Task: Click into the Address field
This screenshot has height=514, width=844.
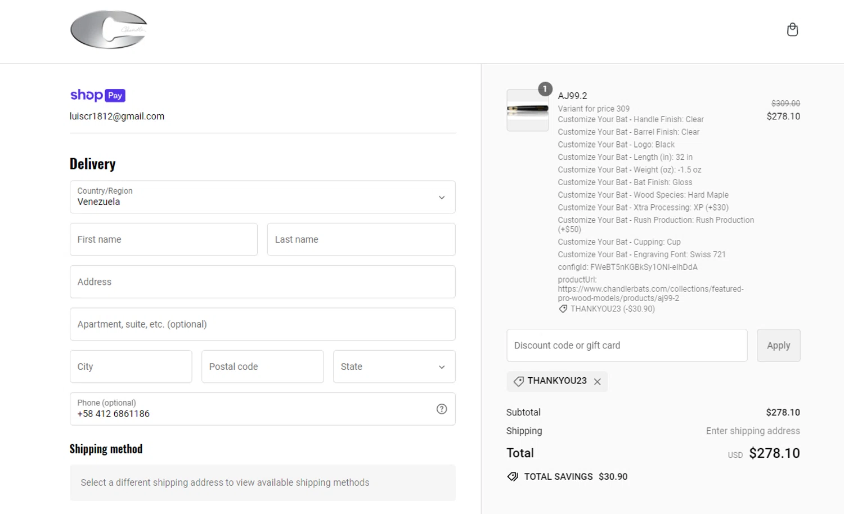Action: [x=262, y=281]
